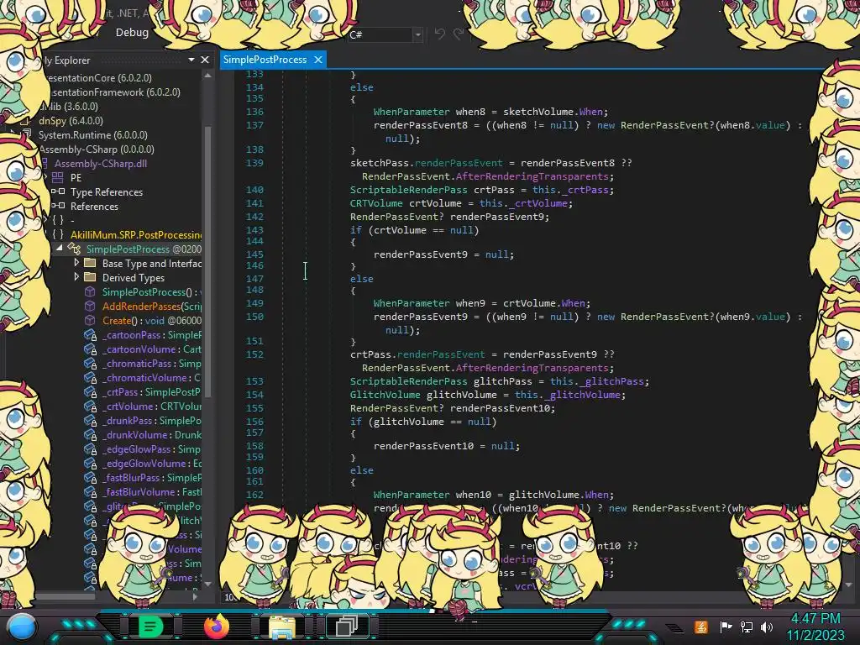Click the _fastBlurPass field icon
Screen dimensions: 860x645
(90, 477)
